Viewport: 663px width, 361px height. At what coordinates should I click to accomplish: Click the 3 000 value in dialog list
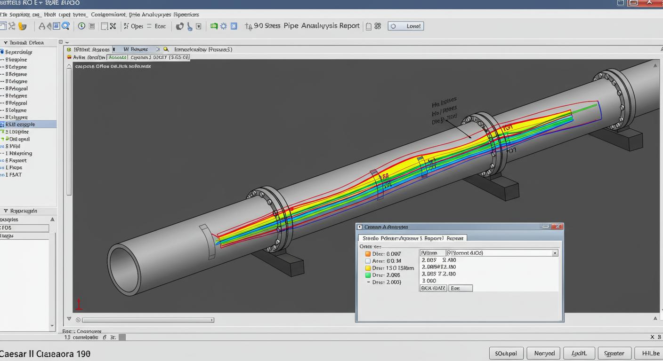tap(429, 281)
